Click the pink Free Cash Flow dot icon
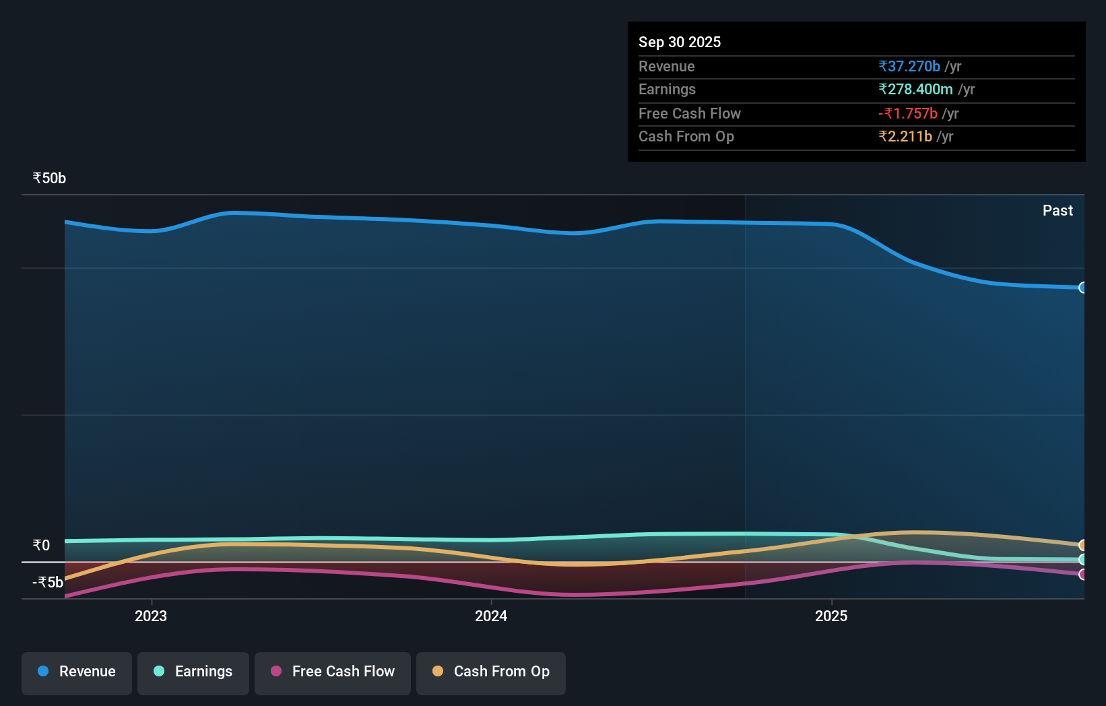Screen dimensions: 1106x706 pos(275,672)
